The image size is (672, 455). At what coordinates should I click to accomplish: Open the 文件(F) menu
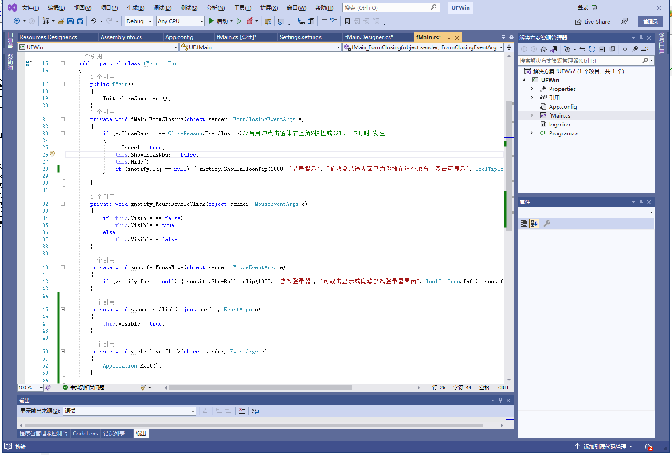pyautogui.click(x=31, y=8)
